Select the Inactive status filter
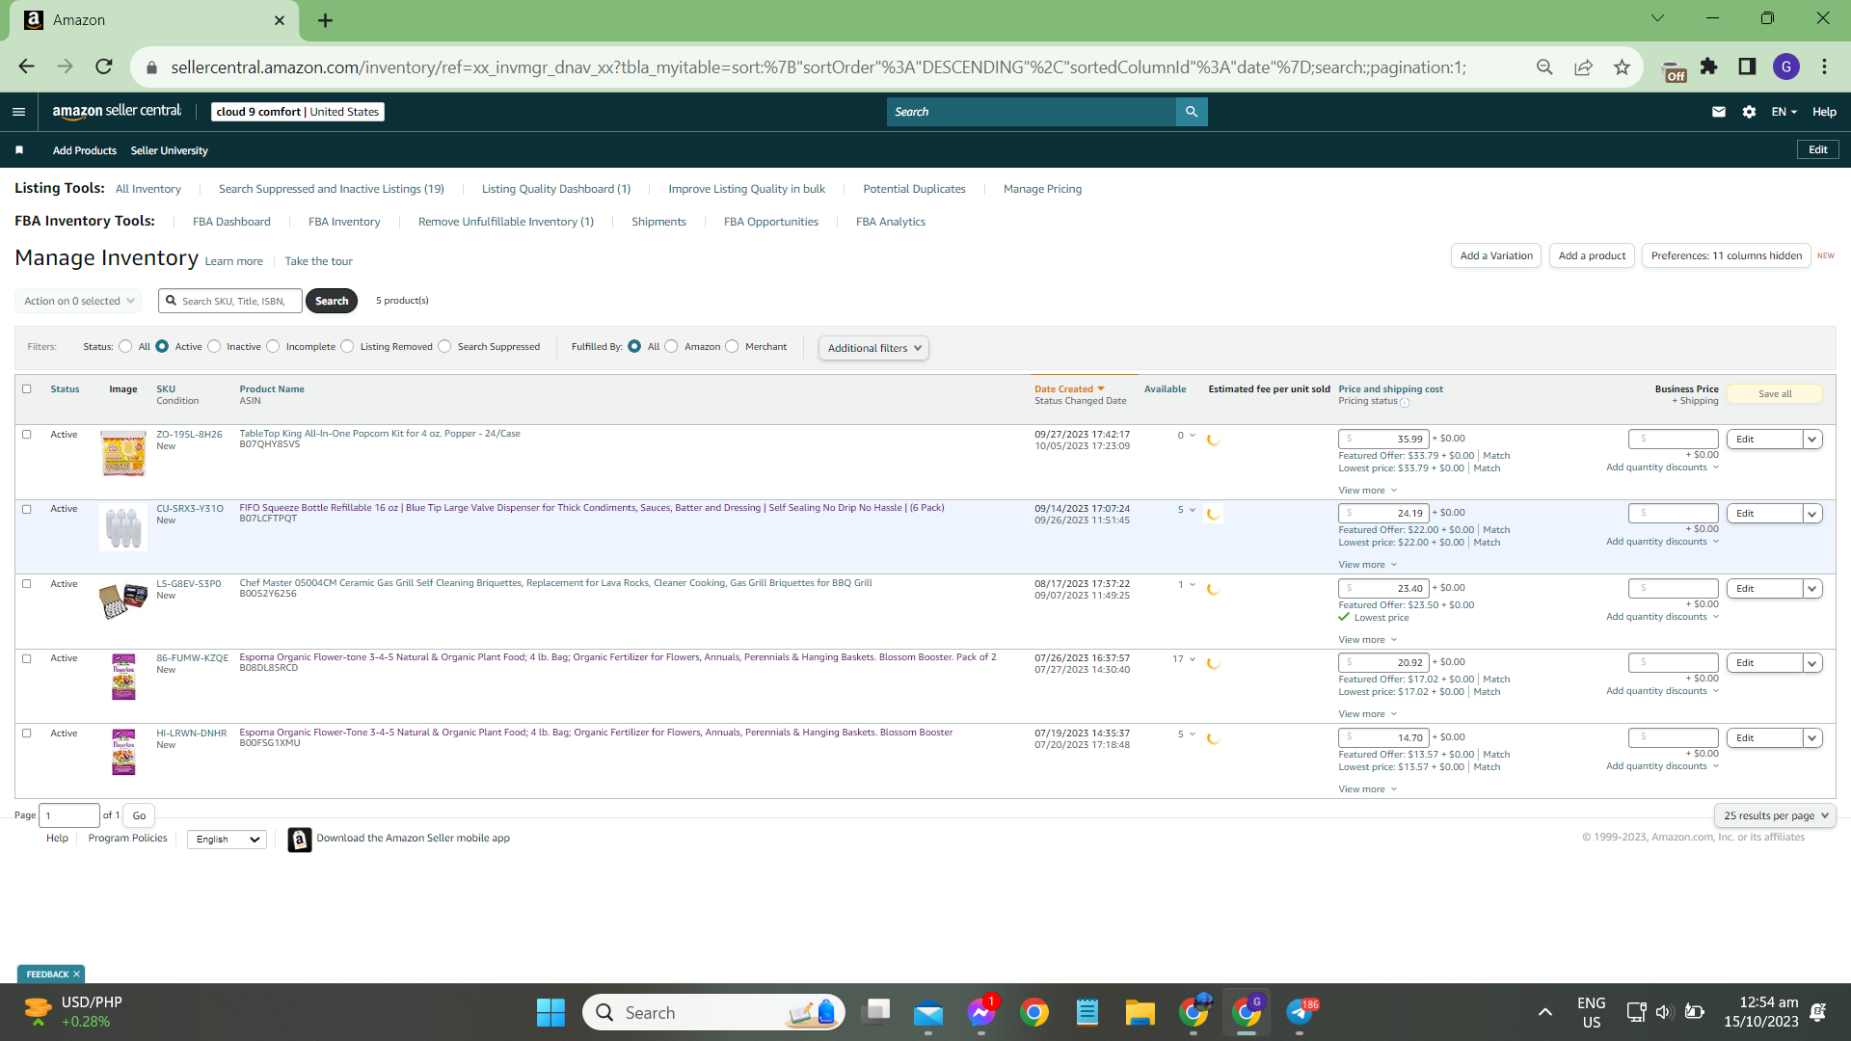 point(214,347)
